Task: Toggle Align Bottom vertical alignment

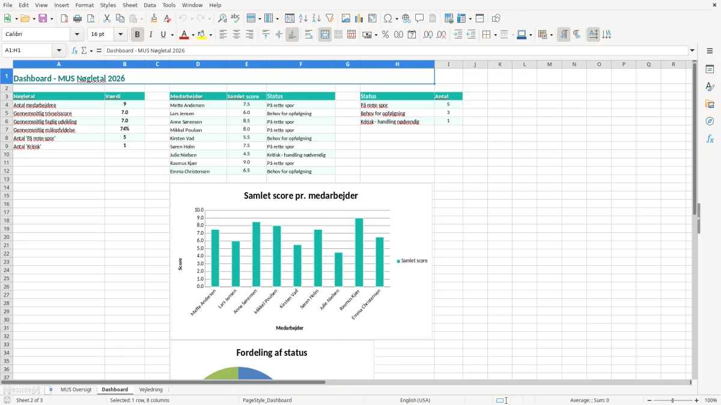Action: pos(293,35)
